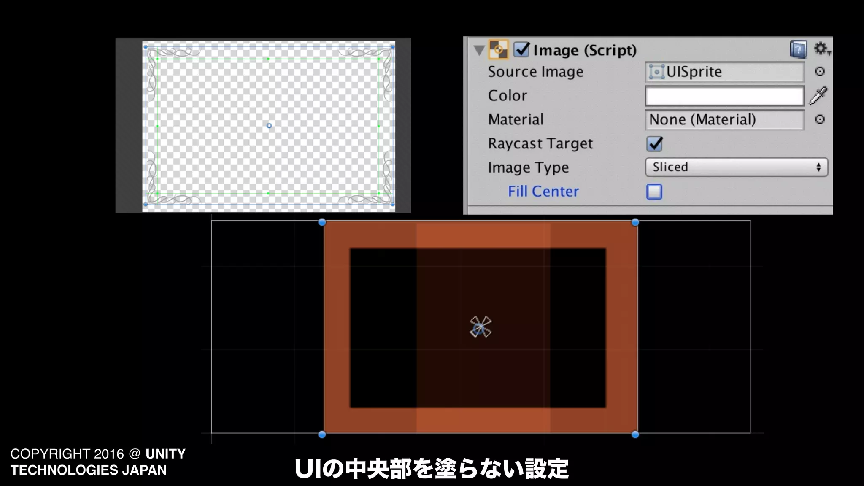Click the Material label
The height and width of the screenshot is (486, 864).
point(516,120)
